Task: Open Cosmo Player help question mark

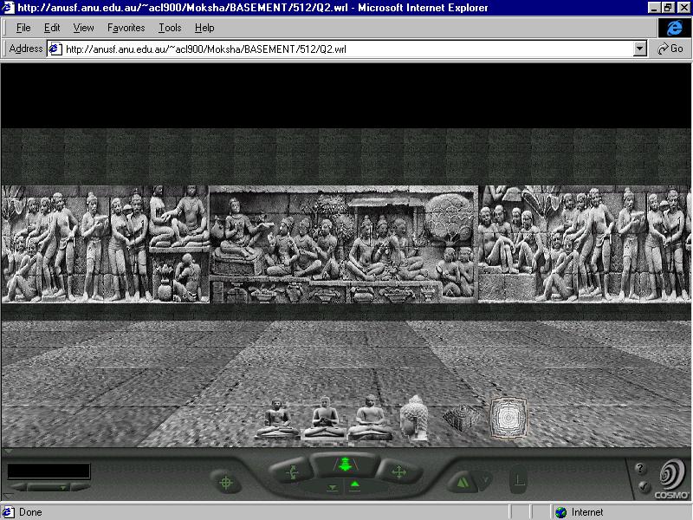Action: (x=641, y=468)
